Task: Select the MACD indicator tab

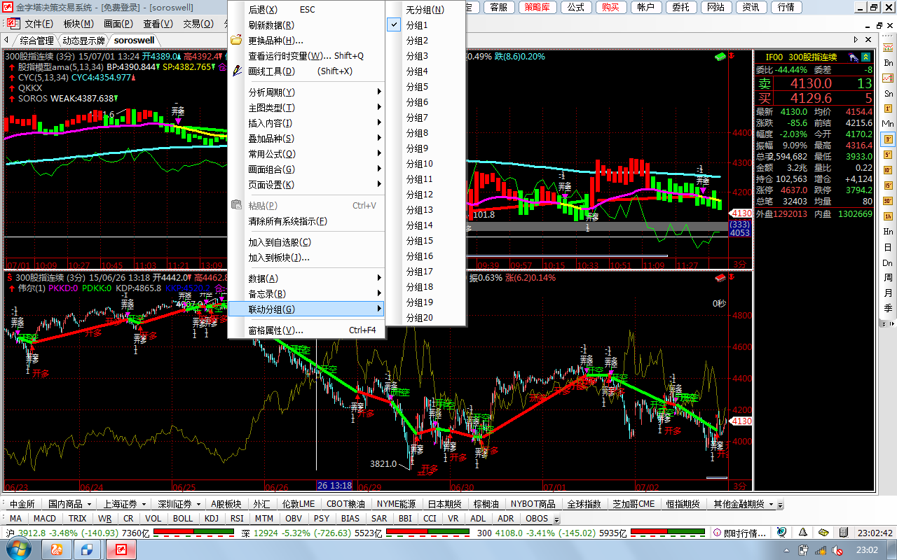Action: (x=44, y=519)
